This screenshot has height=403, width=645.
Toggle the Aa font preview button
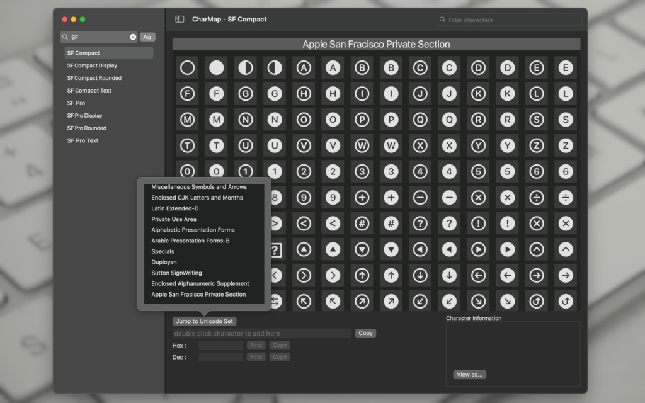(147, 37)
